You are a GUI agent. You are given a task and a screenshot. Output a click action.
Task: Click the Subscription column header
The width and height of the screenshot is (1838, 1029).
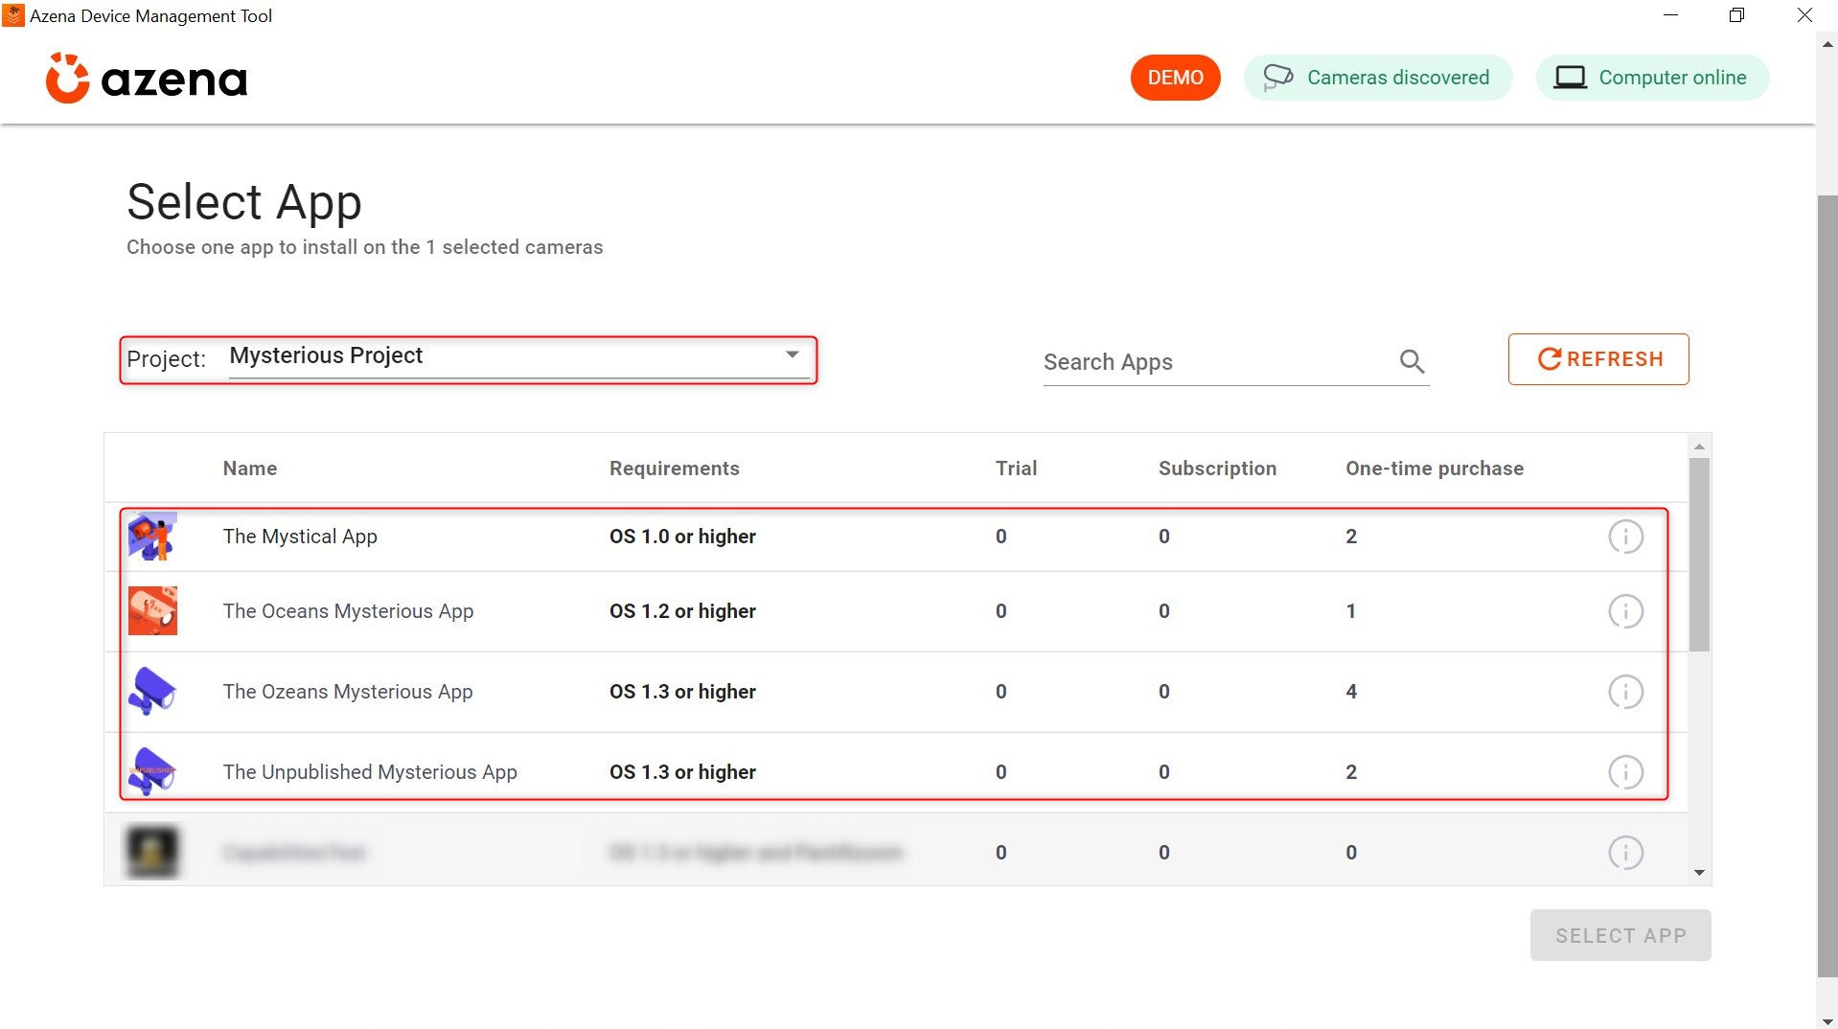[1217, 469]
